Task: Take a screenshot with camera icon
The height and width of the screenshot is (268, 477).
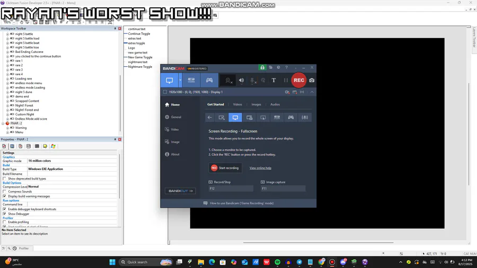Action: pyautogui.click(x=312, y=80)
